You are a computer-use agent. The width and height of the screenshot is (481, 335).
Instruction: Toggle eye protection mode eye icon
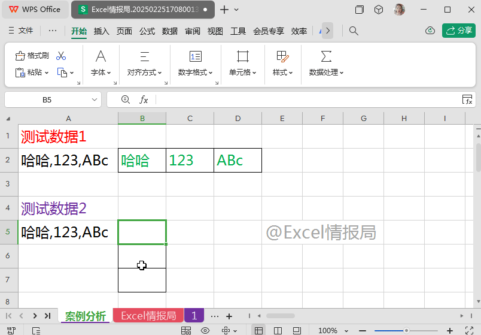[x=205, y=330]
